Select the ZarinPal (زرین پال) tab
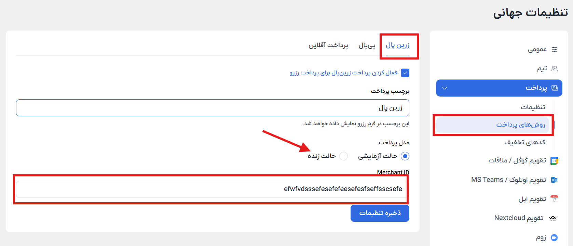The image size is (573, 246). pyautogui.click(x=397, y=45)
